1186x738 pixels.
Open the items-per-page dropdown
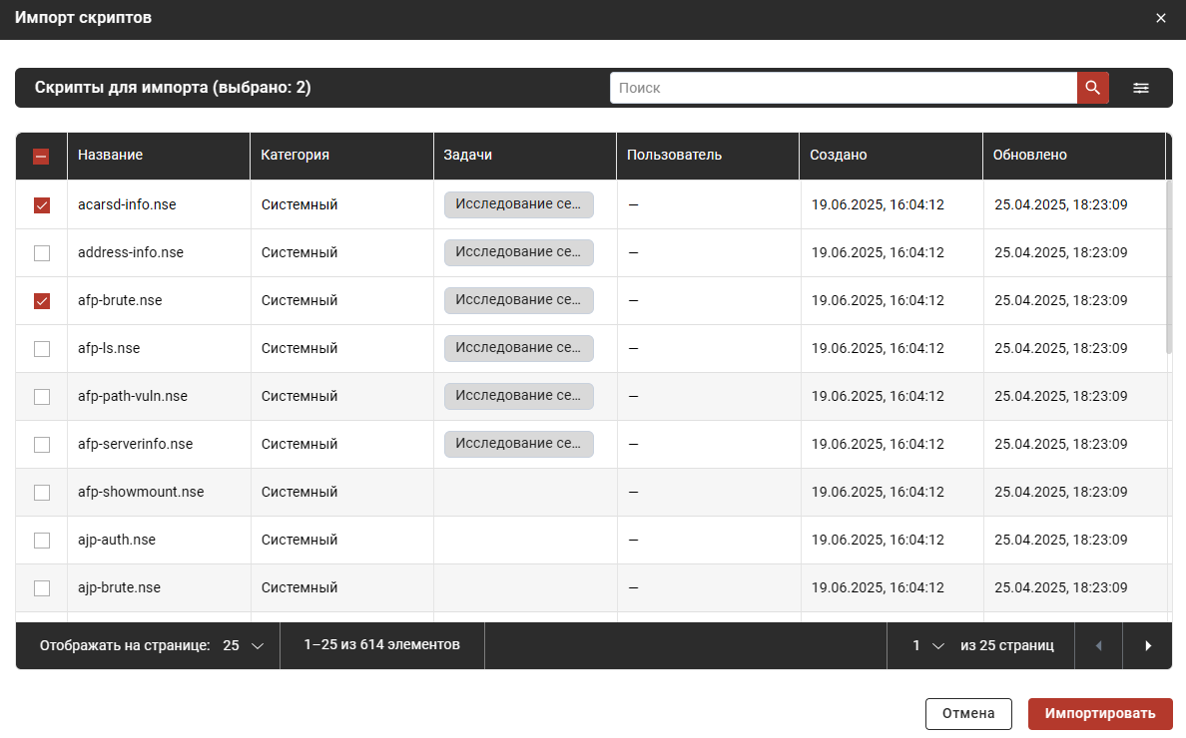click(x=243, y=645)
